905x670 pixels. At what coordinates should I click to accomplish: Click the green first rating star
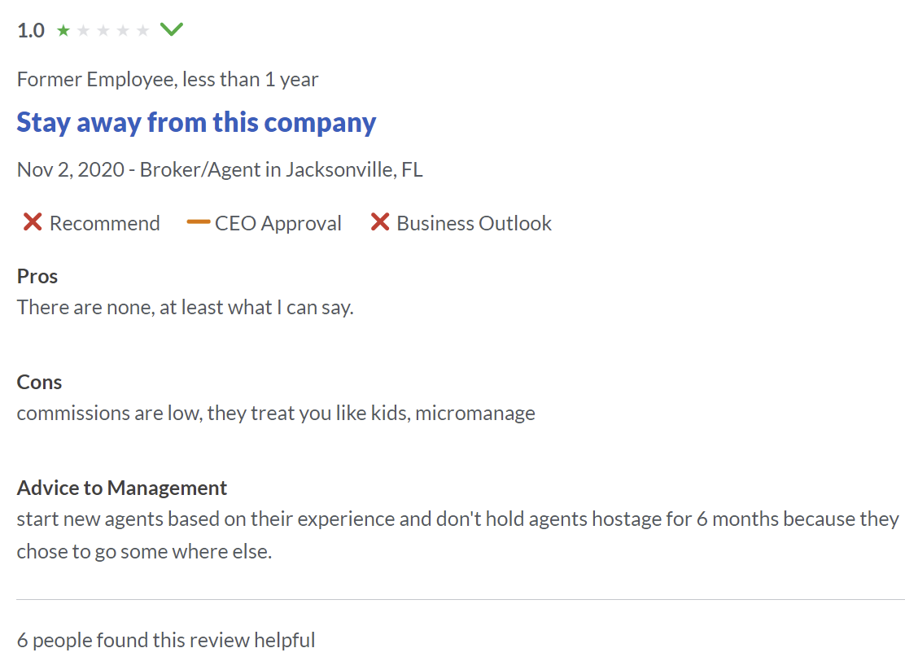pyautogui.click(x=63, y=31)
